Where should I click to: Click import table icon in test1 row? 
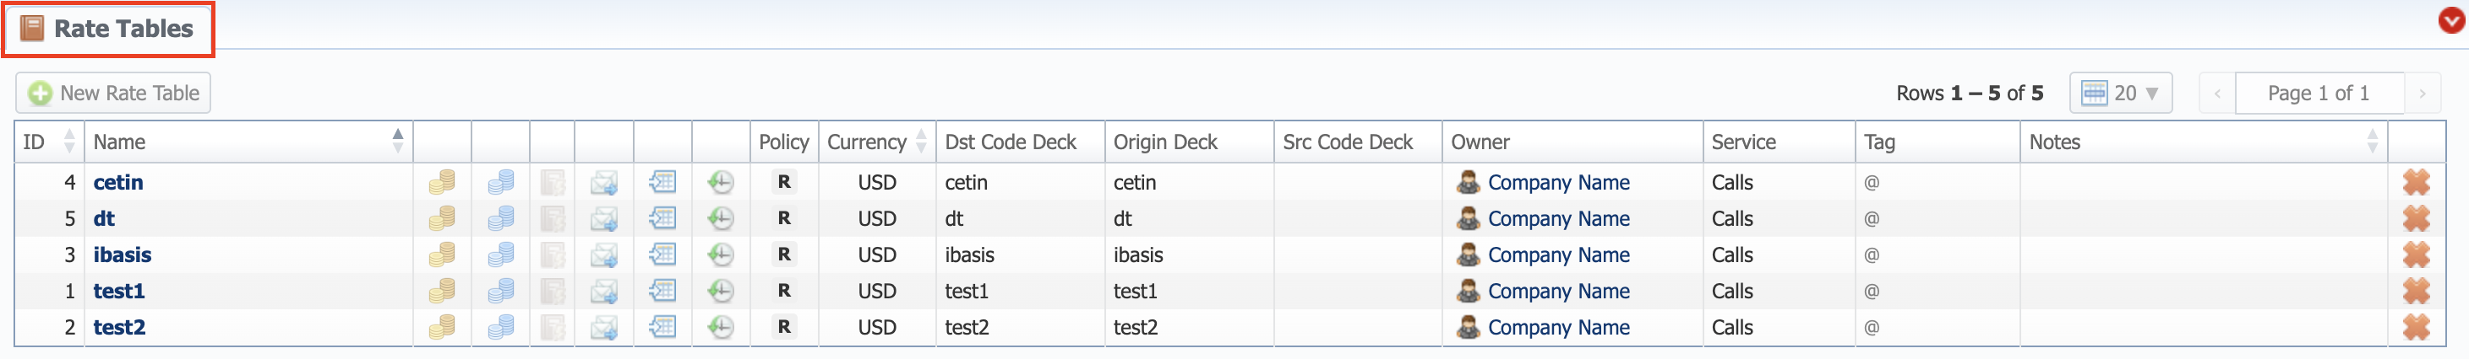(662, 290)
